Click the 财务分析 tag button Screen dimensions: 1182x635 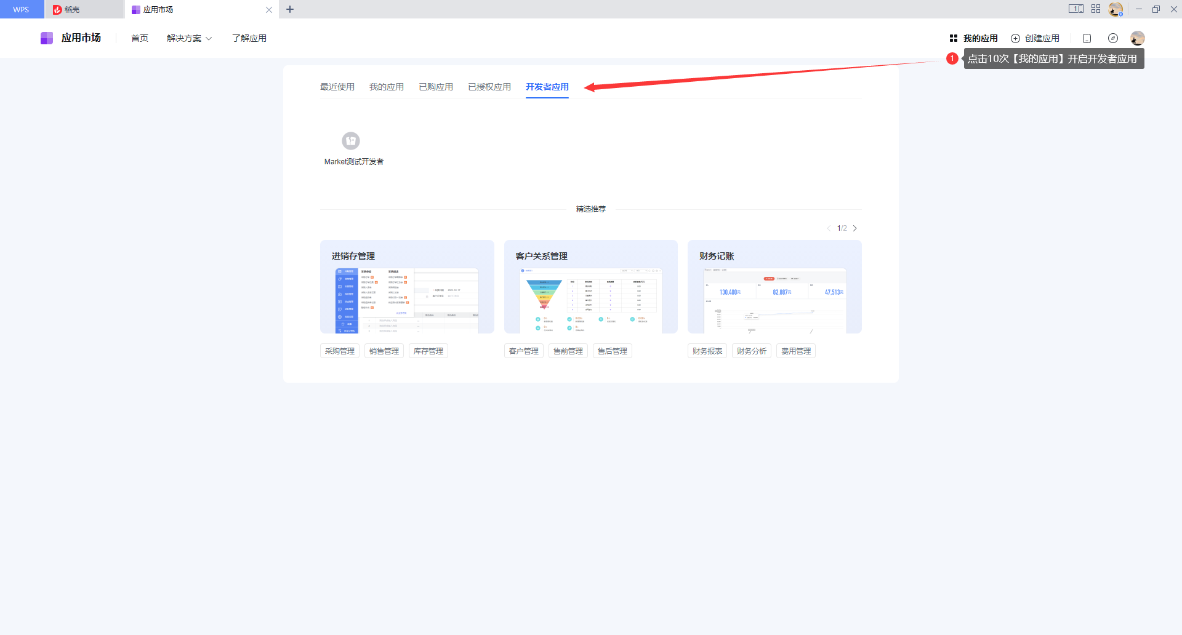(751, 351)
